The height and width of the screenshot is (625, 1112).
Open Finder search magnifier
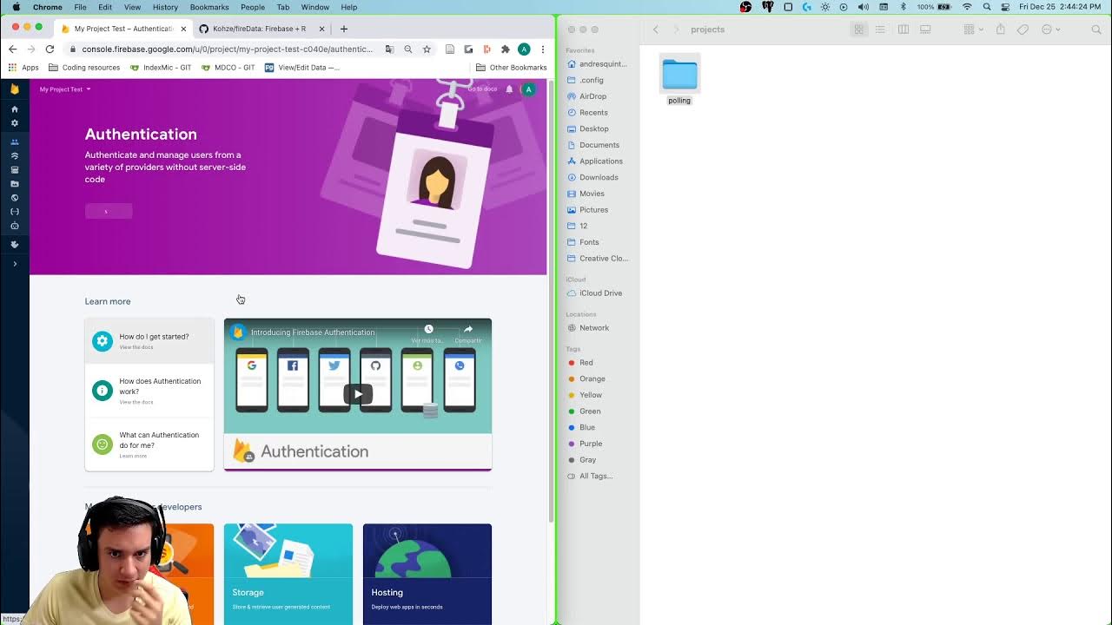pos(1096,30)
